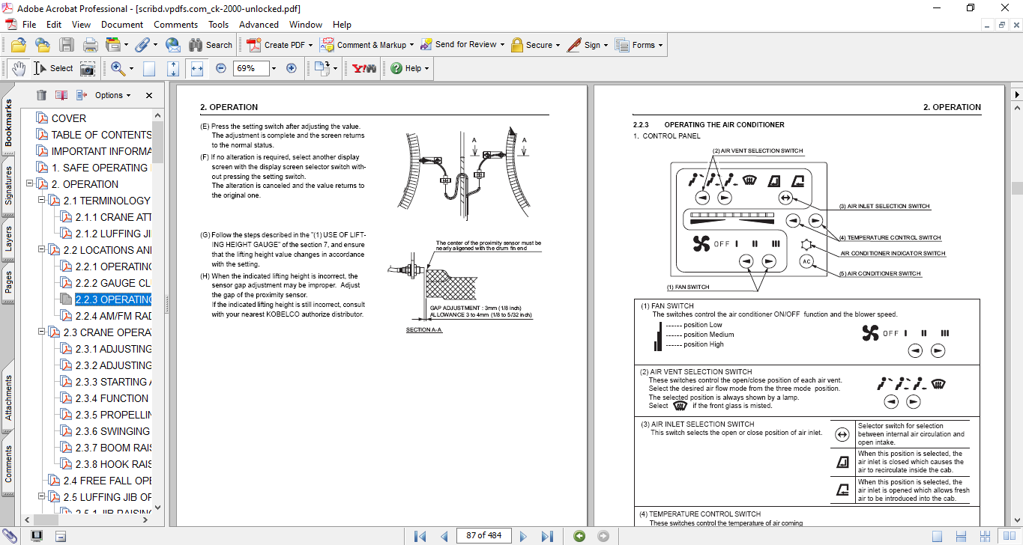Viewport: 1023px width, 545px height.
Task: Click the Print icon in toolbar
Action: click(90, 45)
